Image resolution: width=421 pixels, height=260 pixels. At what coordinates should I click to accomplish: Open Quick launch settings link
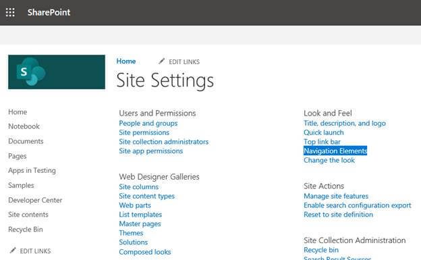(324, 132)
